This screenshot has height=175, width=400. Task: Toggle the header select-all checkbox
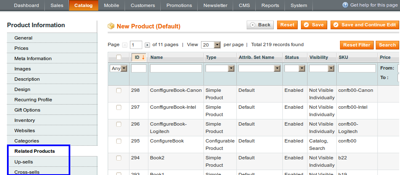click(x=119, y=57)
